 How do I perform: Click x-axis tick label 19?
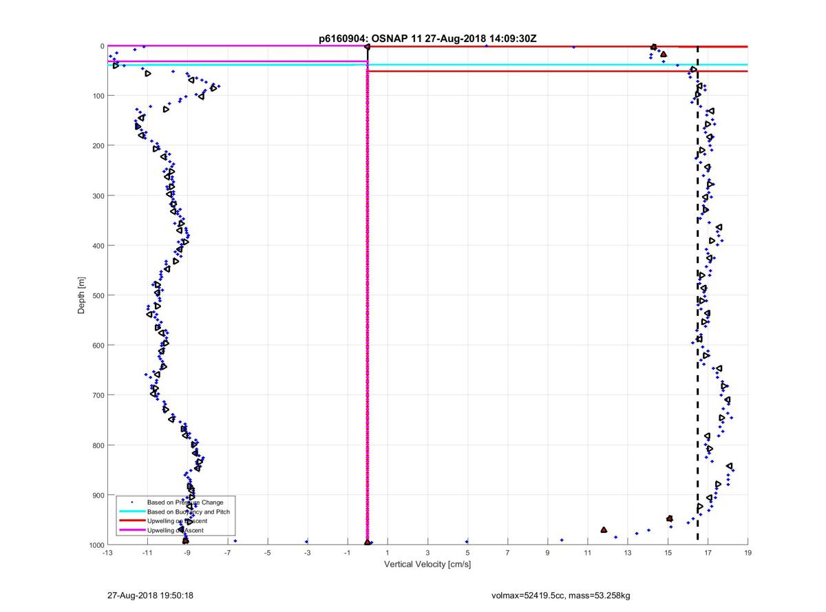click(x=748, y=553)
